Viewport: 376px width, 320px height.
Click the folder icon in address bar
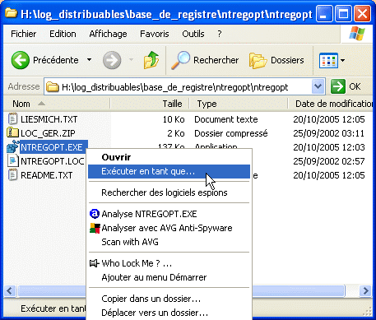(x=53, y=87)
